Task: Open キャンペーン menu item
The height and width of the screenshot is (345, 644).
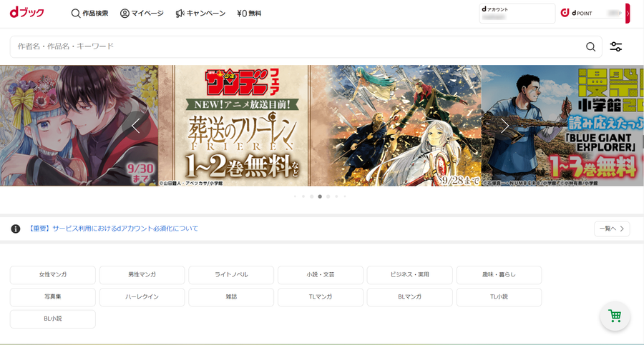Action: coord(200,13)
